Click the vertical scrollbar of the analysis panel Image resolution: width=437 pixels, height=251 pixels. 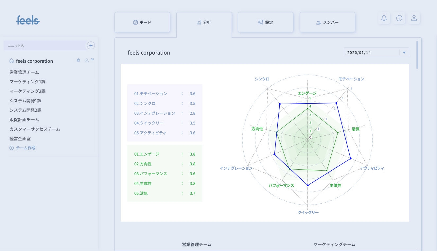pyautogui.click(x=417, y=55)
